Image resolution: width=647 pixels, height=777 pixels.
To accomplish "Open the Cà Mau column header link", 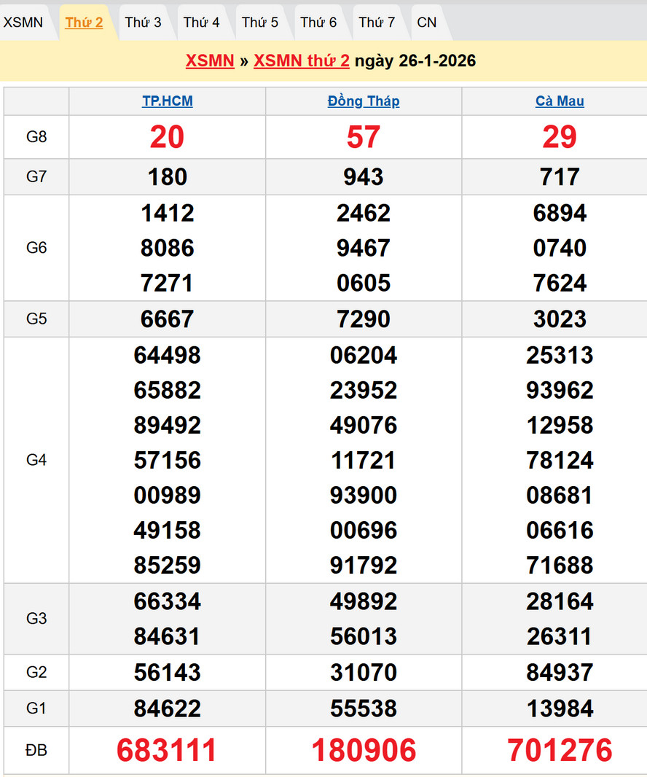I will click(x=560, y=101).
